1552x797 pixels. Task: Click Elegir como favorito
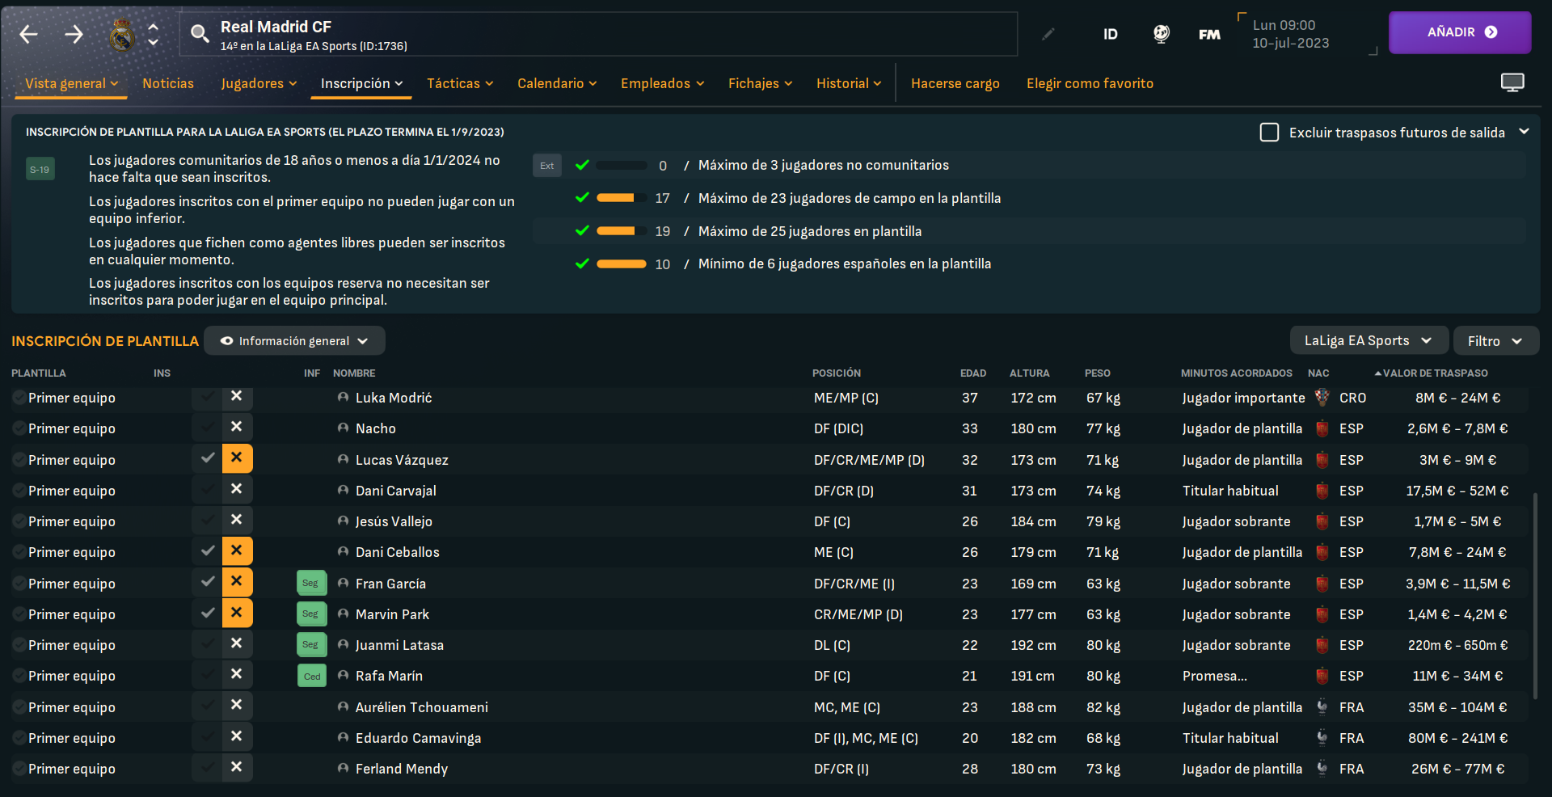point(1090,83)
